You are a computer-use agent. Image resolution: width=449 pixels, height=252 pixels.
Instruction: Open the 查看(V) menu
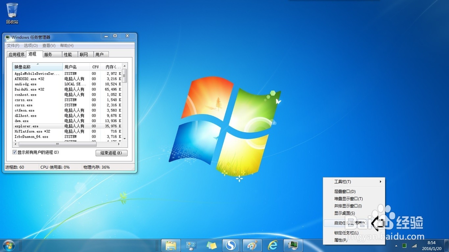(48, 45)
